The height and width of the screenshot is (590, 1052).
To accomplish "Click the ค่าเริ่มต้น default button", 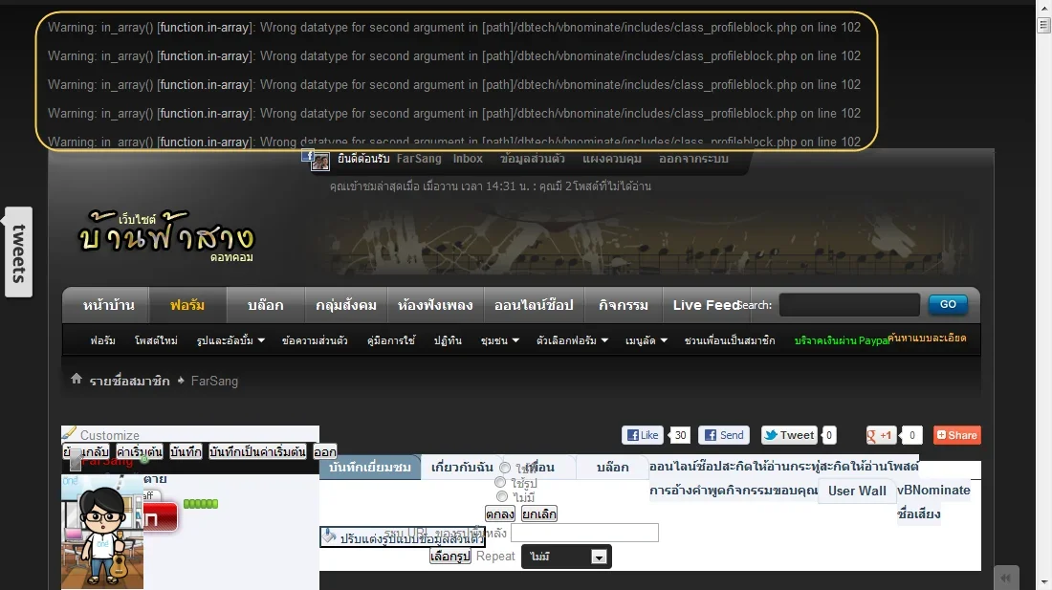I will click(140, 452).
